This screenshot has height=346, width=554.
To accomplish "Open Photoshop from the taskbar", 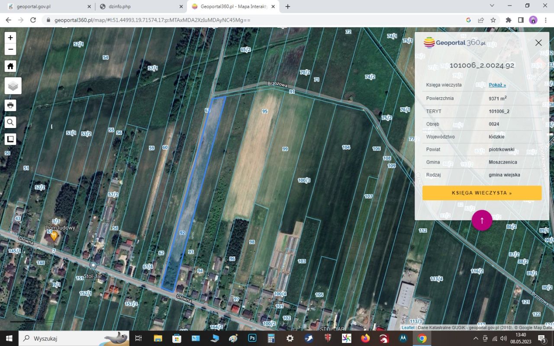I will tap(251, 338).
